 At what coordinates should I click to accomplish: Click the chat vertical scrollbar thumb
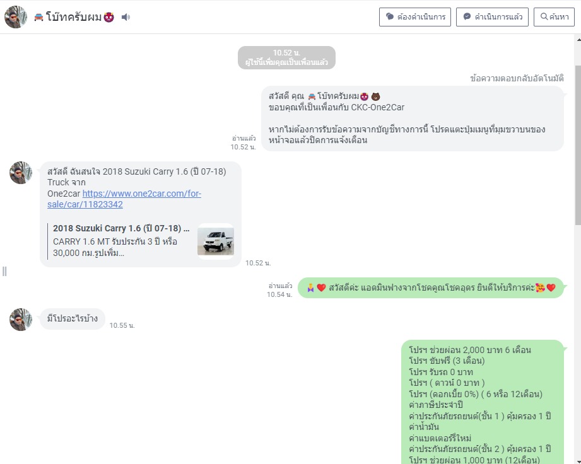[x=578, y=144]
